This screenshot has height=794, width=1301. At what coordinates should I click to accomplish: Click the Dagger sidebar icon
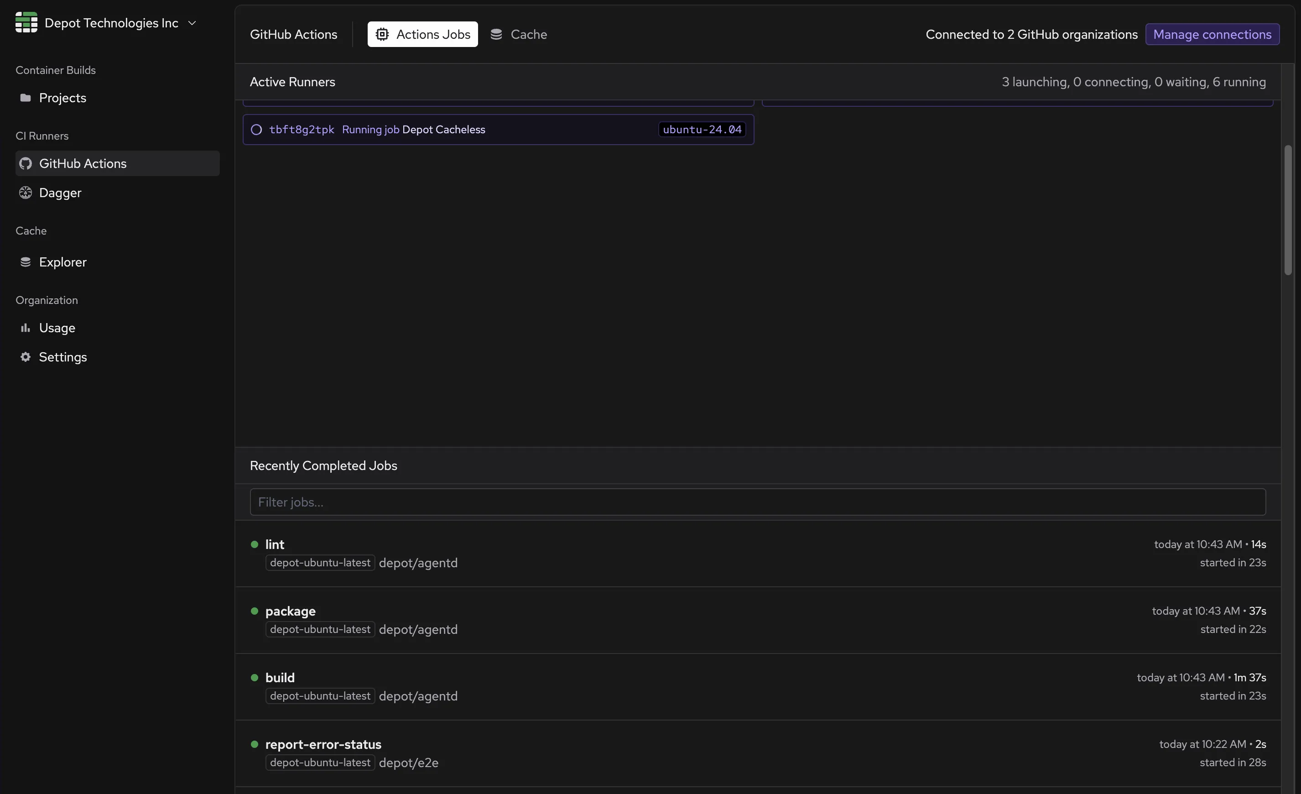26,193
